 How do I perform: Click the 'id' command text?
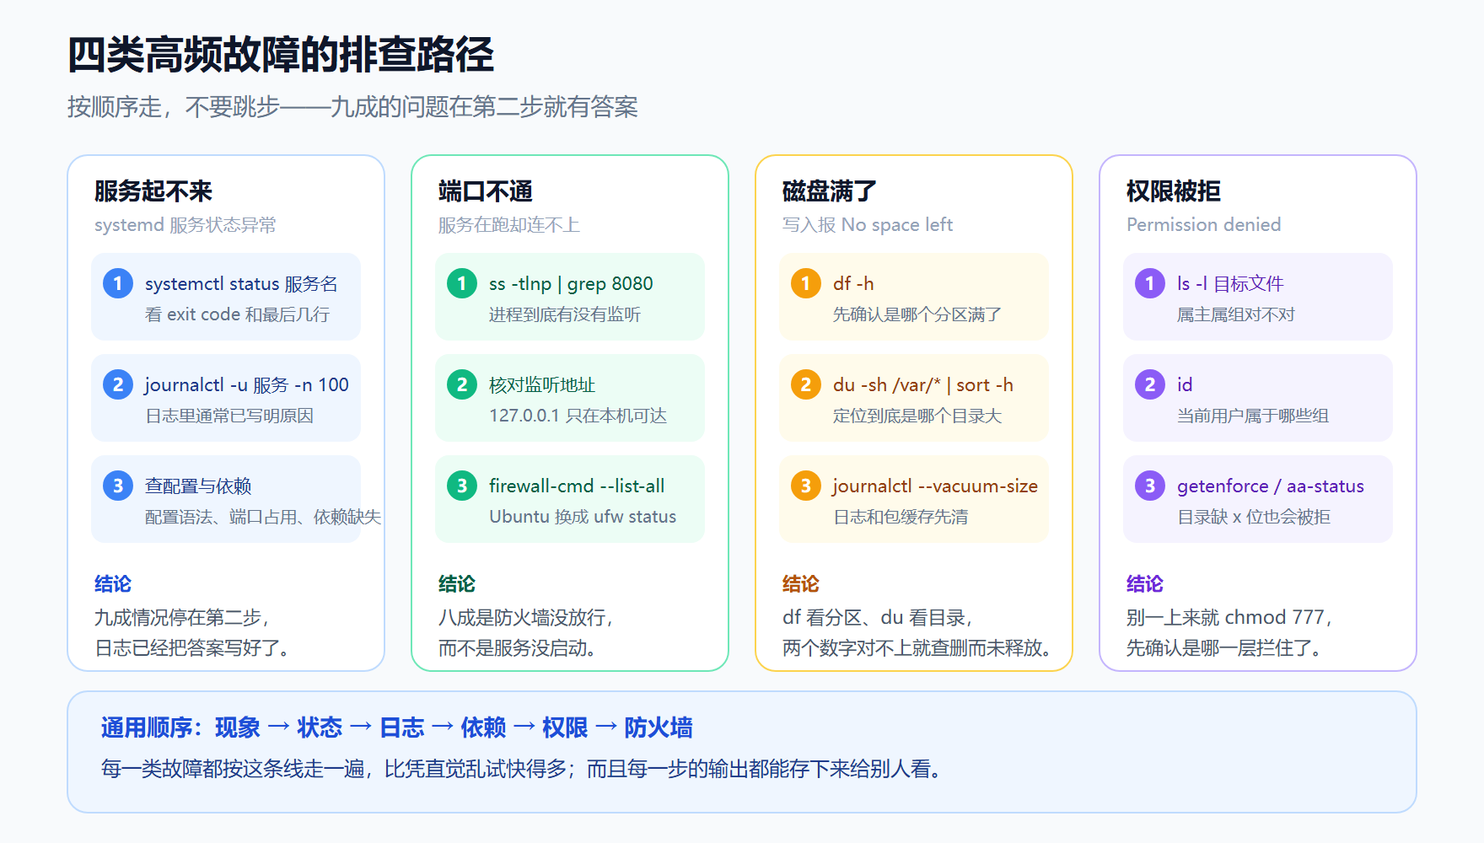coord(1185,385)
